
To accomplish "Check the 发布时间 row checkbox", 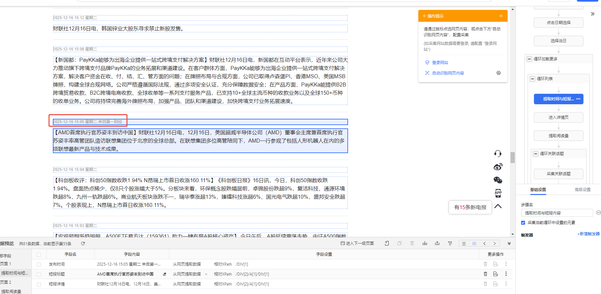I will point(39,264).
